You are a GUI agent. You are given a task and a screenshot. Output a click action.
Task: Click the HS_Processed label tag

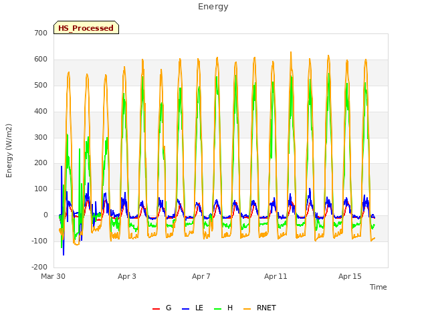(86, 27)
